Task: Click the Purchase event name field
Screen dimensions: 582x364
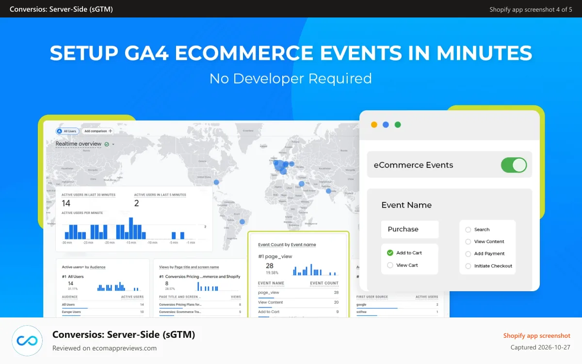Action: (410, 230)
